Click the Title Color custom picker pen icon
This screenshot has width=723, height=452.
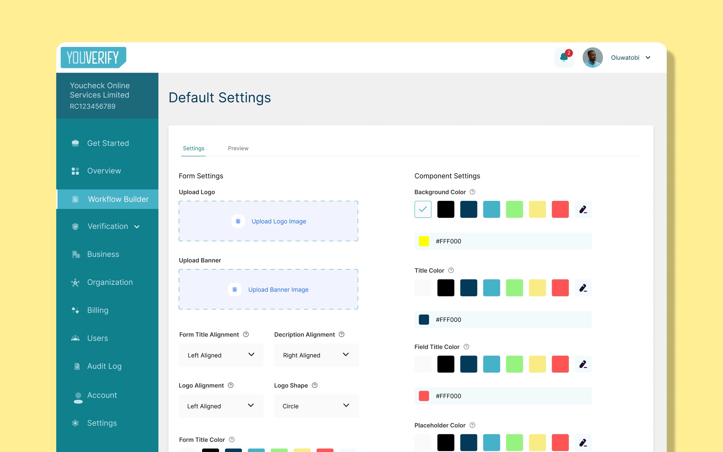583,288
